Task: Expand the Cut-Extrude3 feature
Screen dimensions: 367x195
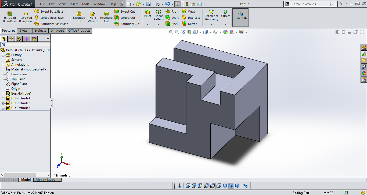Action: (3, 108)
